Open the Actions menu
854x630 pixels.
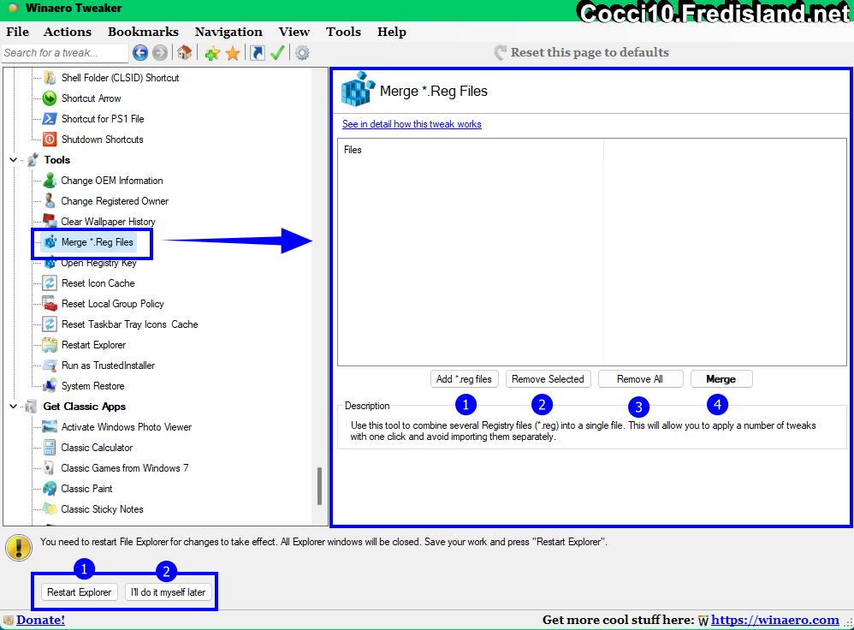click(x=68, y=32)
